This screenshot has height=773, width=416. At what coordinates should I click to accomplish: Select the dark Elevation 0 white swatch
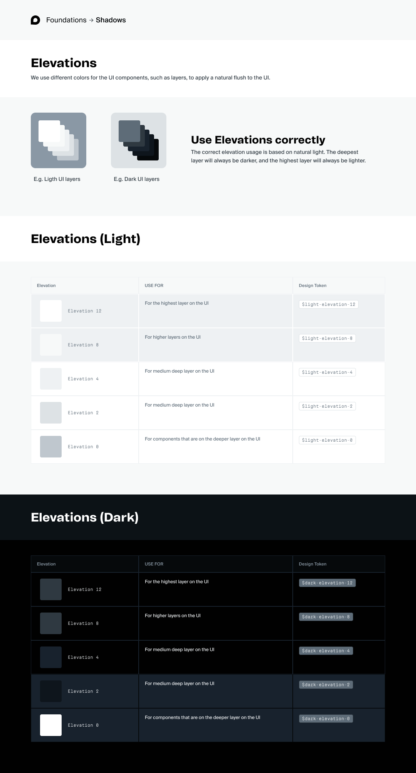(51, 725)
